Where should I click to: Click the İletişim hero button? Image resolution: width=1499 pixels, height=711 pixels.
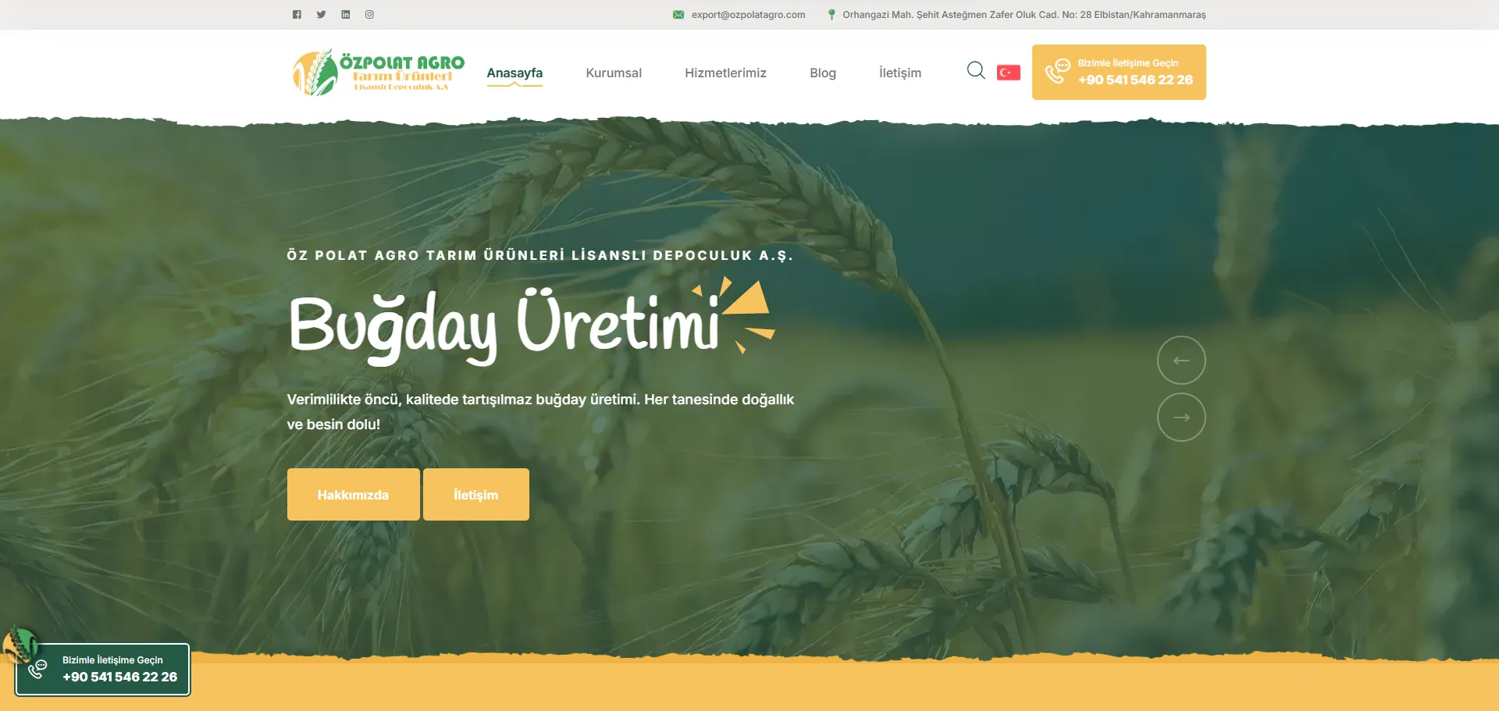(476, 494)
